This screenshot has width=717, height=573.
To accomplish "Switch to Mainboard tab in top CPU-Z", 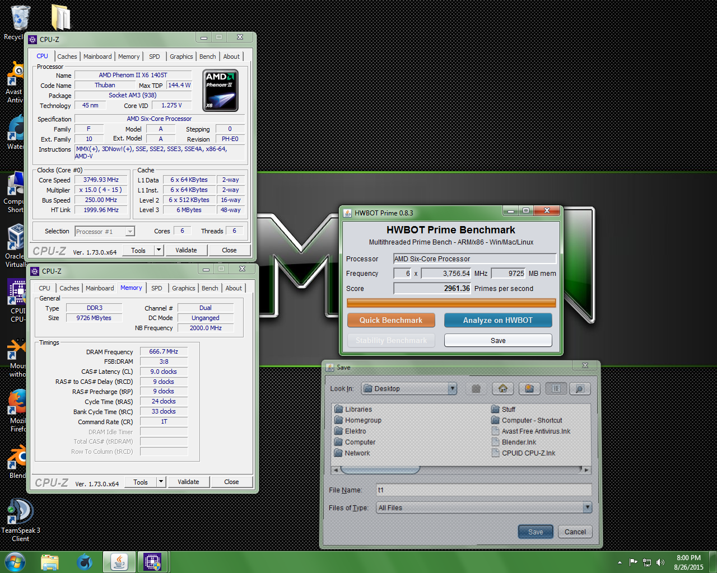I will tap(97, 57).
